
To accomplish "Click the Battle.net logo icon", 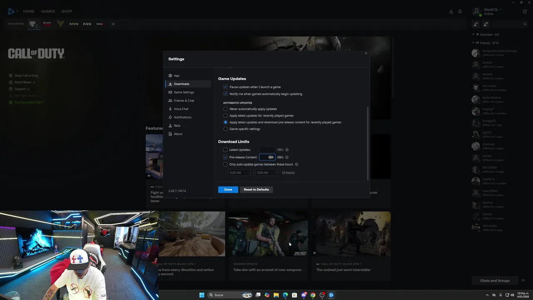I will tap(11, 11).
